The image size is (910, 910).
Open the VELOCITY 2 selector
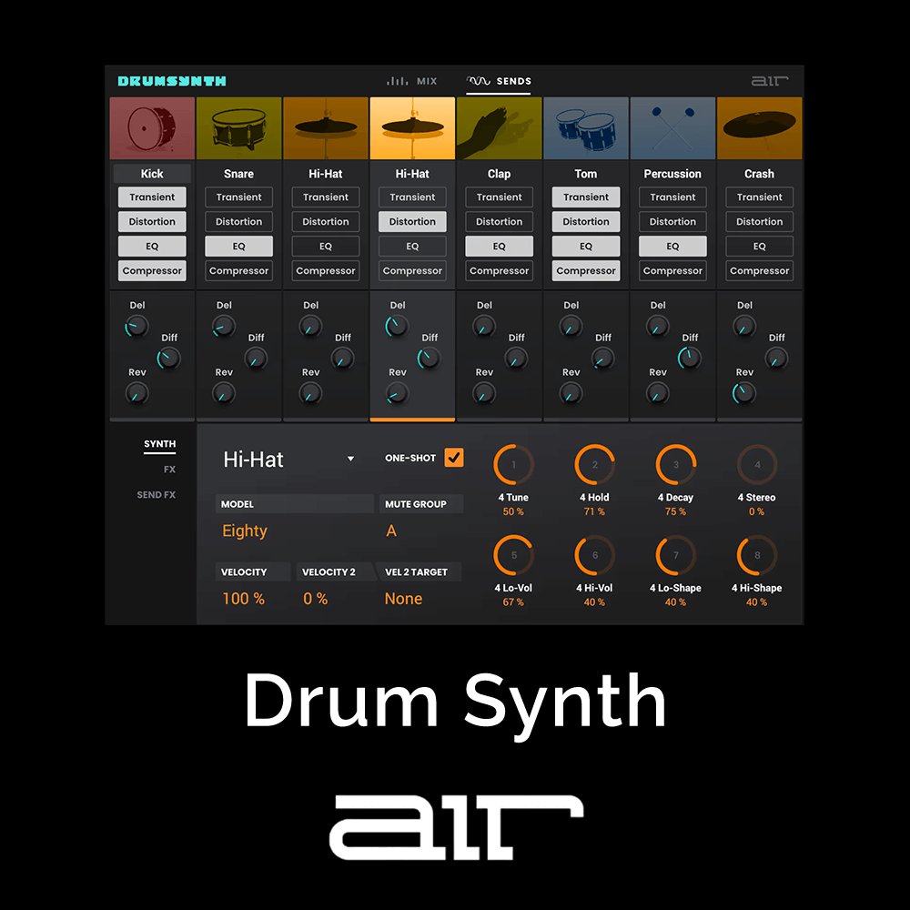coord(332,571)
